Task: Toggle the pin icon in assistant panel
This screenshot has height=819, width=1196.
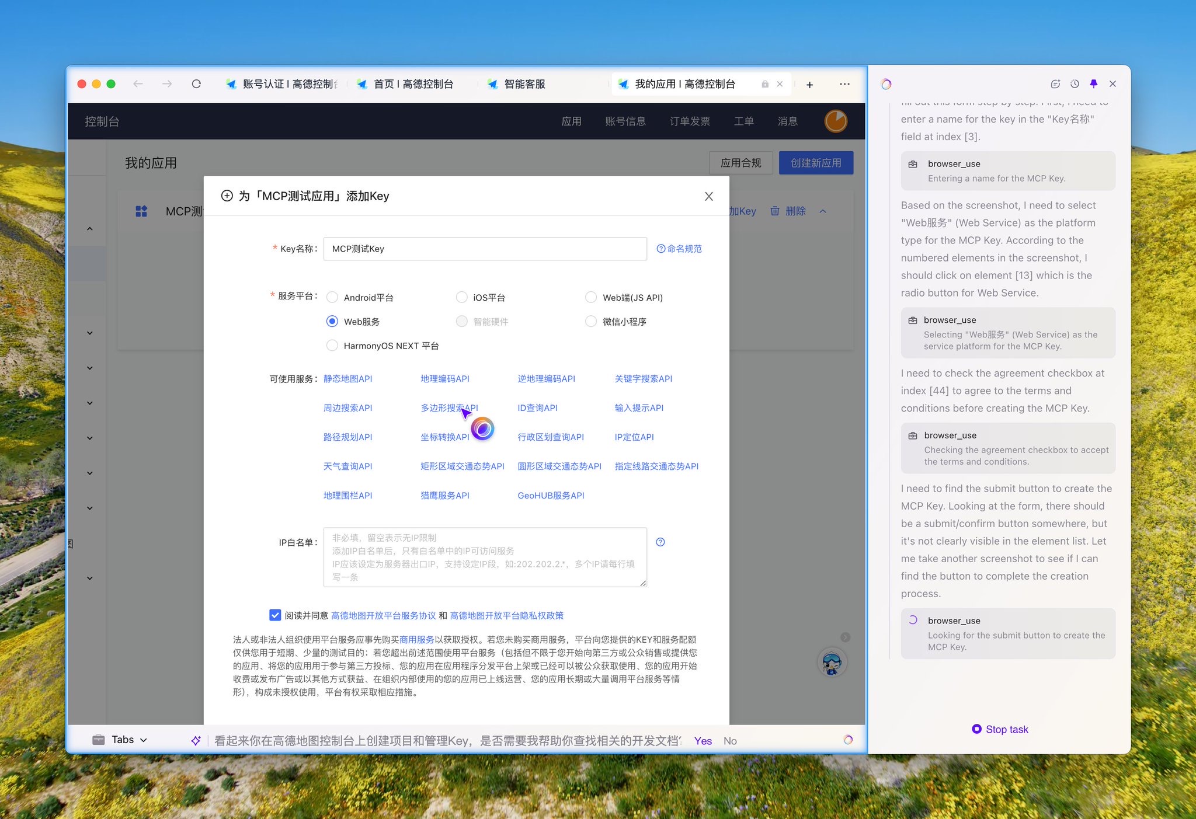Action: click(x=1094, y=84)
